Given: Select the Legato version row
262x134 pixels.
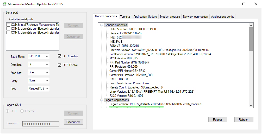Looking at the screenshot, I should click(155, 104).
